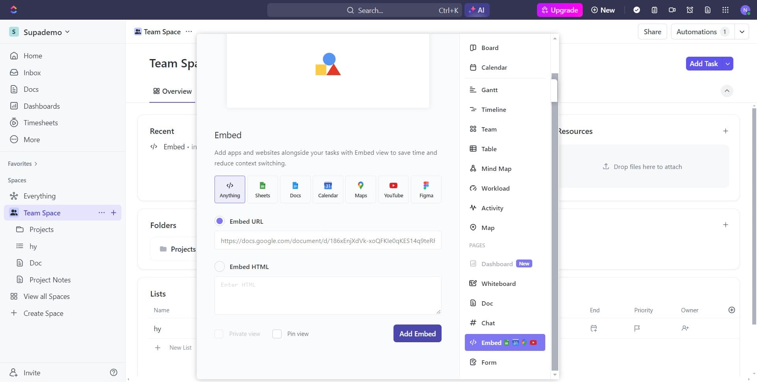Open the Whiteboard view option

point(498,283)
